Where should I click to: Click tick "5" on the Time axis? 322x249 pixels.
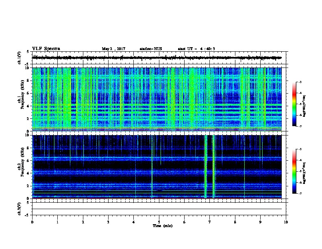coord(159,222)
